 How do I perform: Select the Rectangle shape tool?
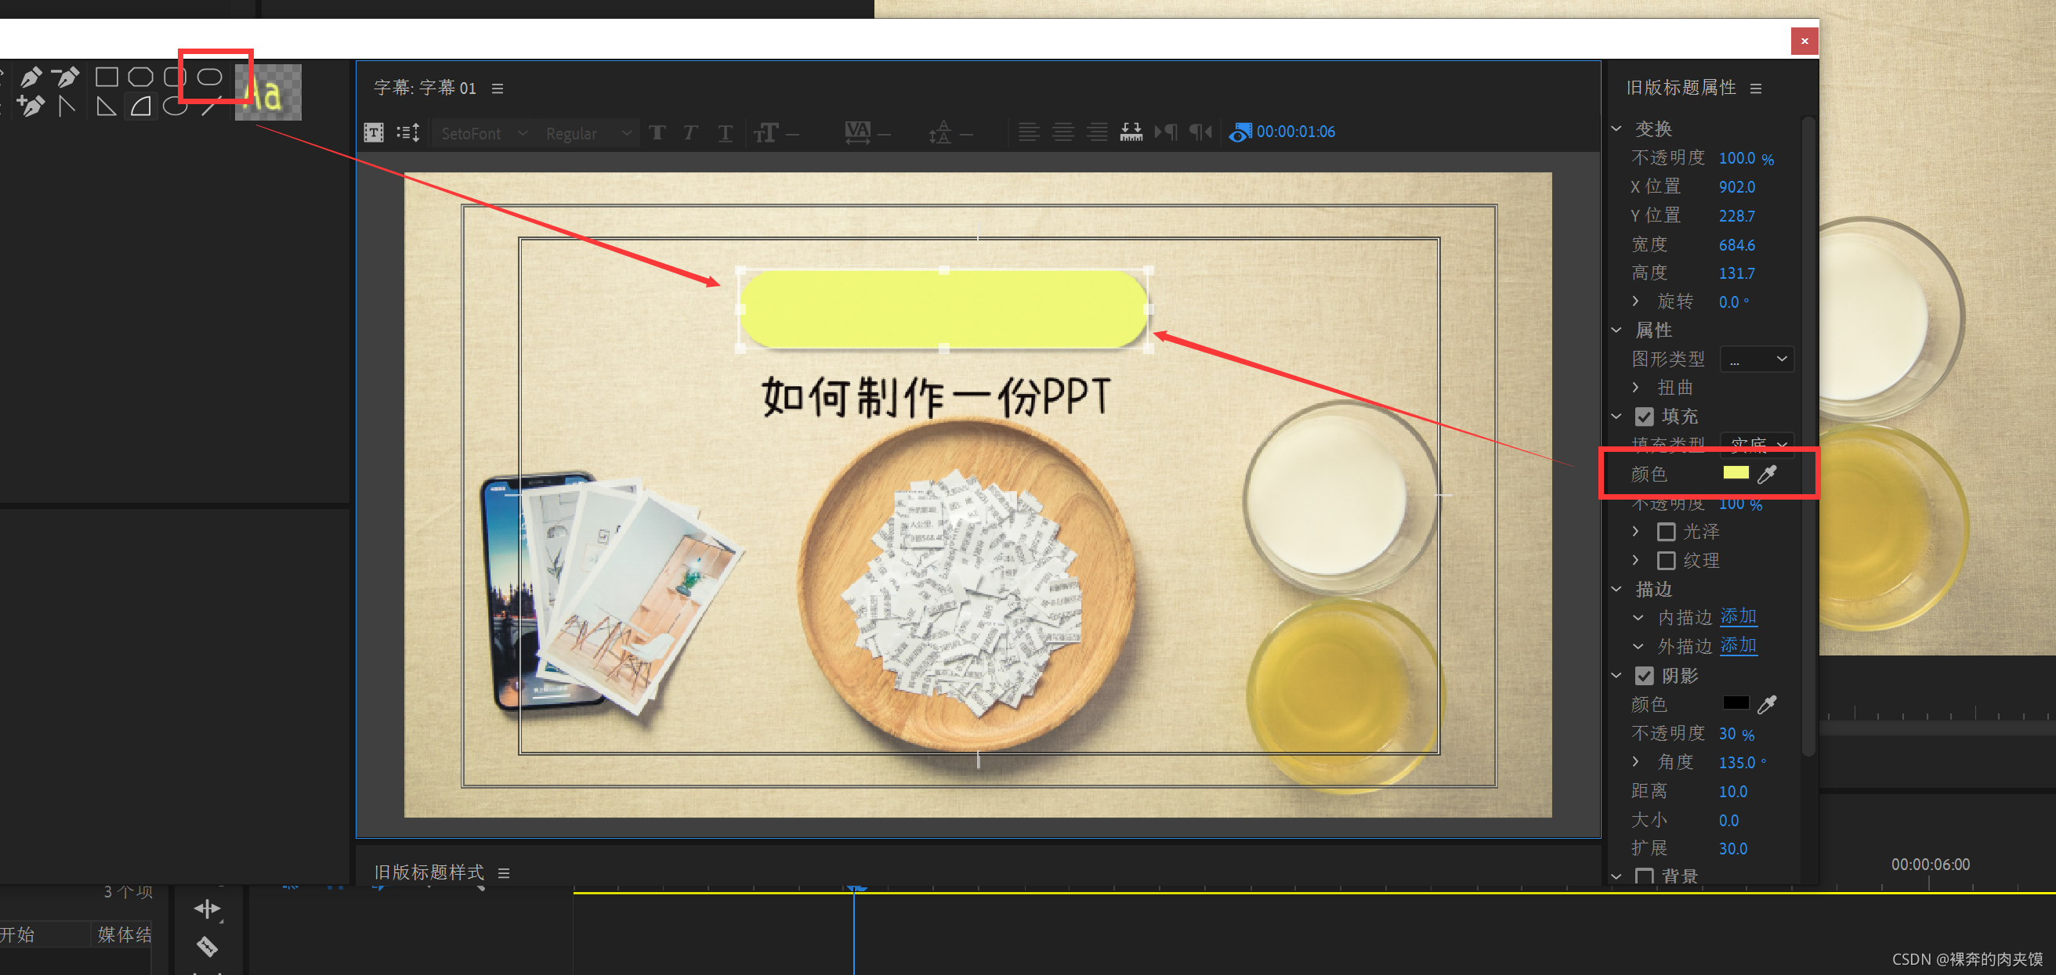(106, 78)
